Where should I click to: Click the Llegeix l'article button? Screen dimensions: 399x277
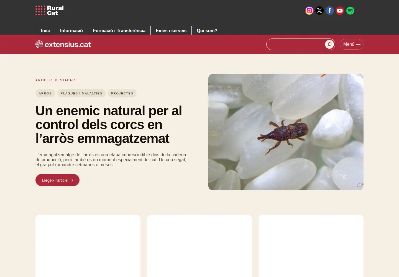tap(57, 180)
